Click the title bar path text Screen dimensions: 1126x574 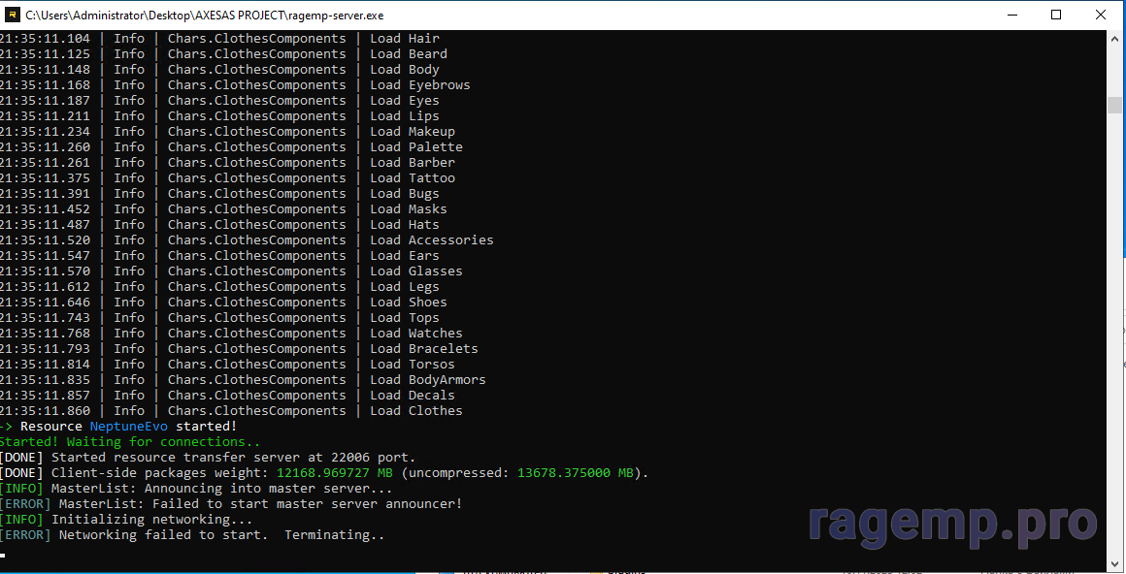[204, 16]
